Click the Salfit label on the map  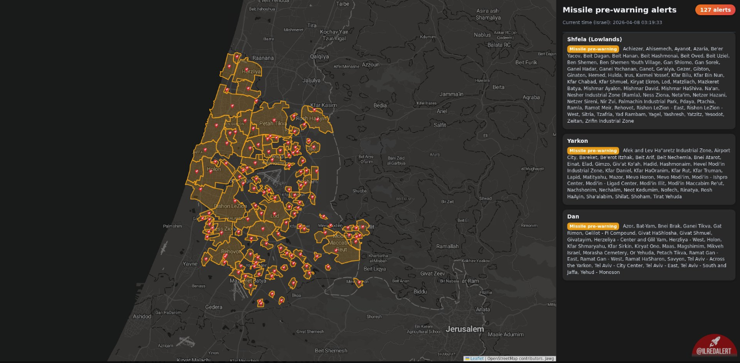point(440,125)
